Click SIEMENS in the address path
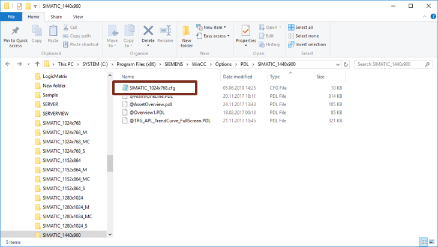Image resolution: width=438 pixels, height=247 pixels. tap(174, 64)
